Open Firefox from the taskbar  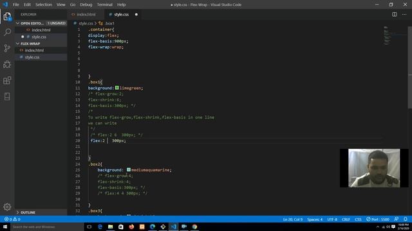click(x=131, y=227)
